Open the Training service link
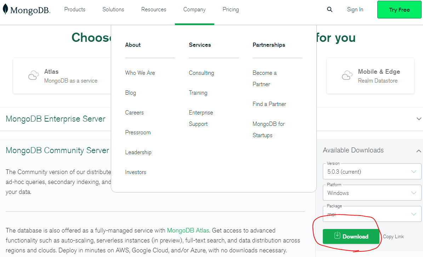423x257 pixels. click(198, 93)
